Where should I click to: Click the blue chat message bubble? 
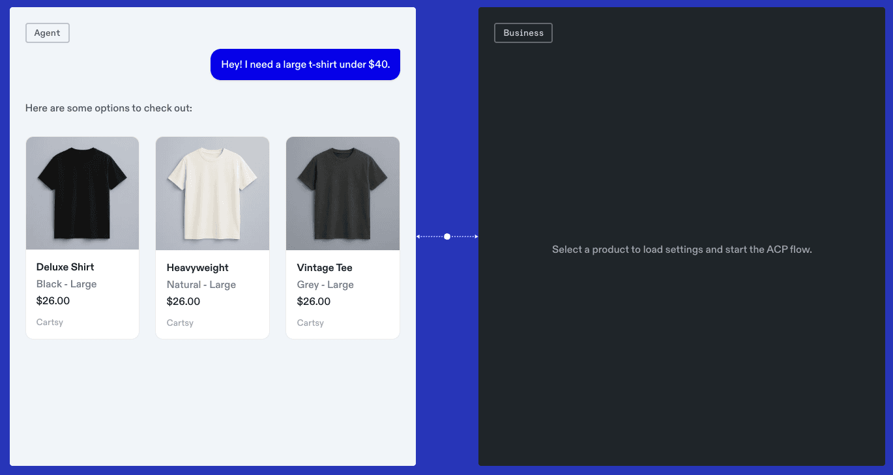pyautogui.click(x=305, y=65)
